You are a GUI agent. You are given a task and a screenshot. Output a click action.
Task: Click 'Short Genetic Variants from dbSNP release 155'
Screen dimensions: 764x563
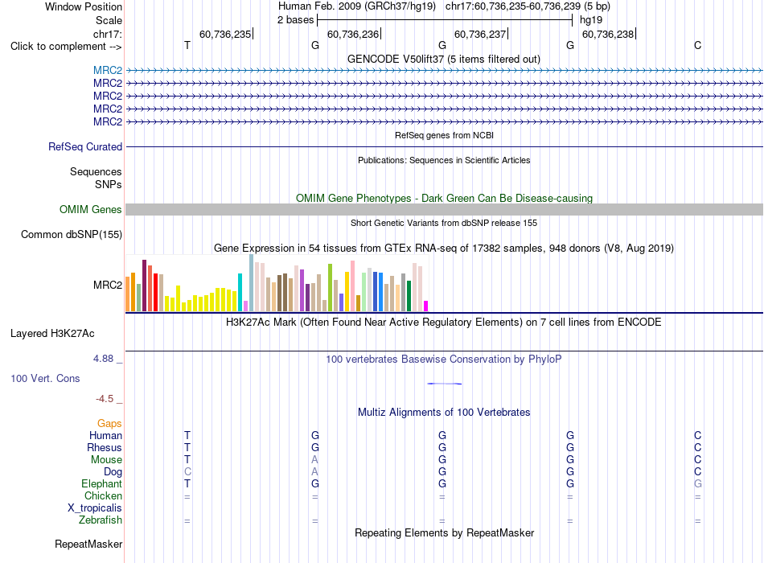coord(444,223)
